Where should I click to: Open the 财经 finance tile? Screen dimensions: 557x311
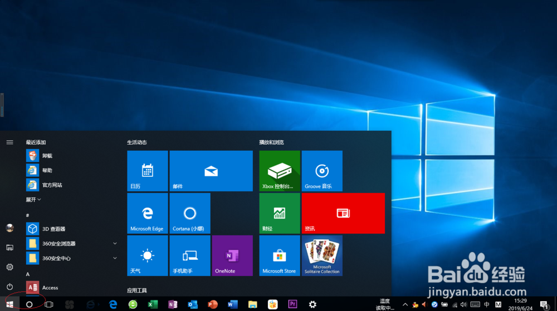point(280,213)
